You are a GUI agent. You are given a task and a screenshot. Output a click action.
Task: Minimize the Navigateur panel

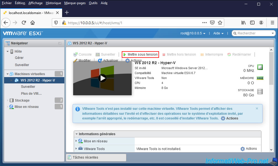60,43
